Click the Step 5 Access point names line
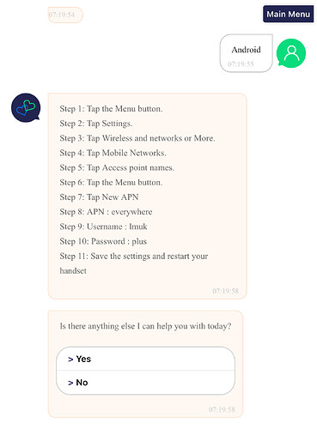 [x=117, y=167]
